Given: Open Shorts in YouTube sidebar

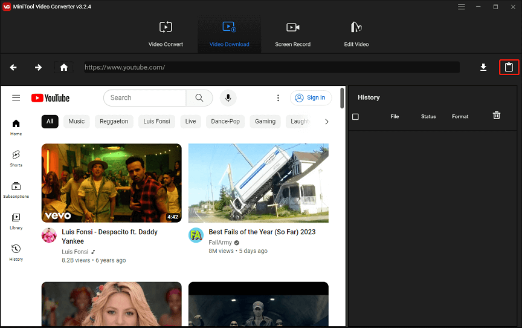Looking at the screenshot, I should [x=16, y=159].
